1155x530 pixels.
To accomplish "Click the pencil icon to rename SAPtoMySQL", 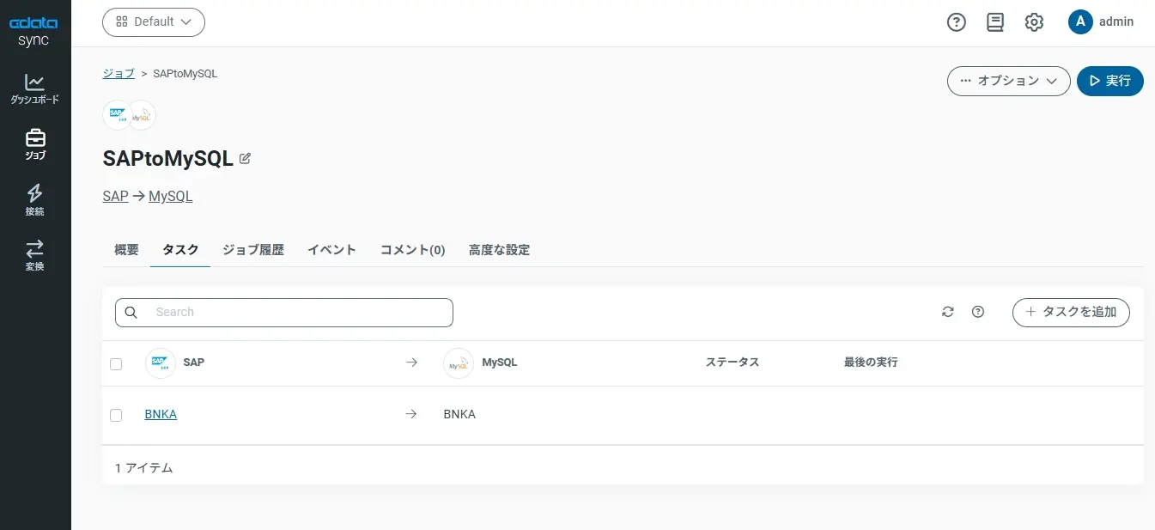I will coord(246,159).
